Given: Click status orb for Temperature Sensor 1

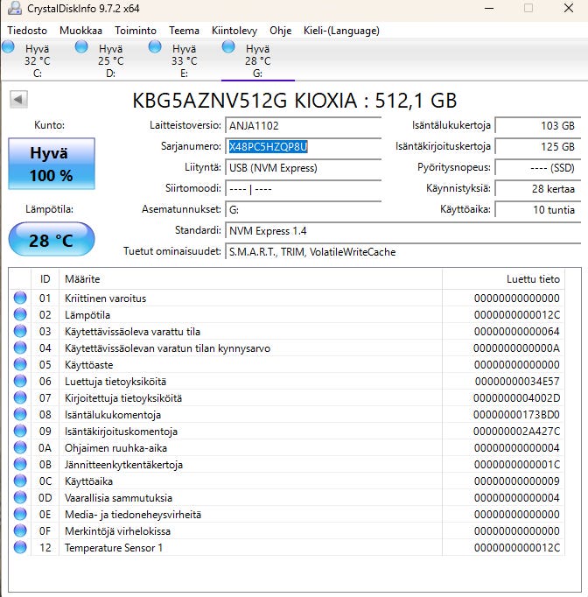Looking at the screenshot, I should (20, 548).
